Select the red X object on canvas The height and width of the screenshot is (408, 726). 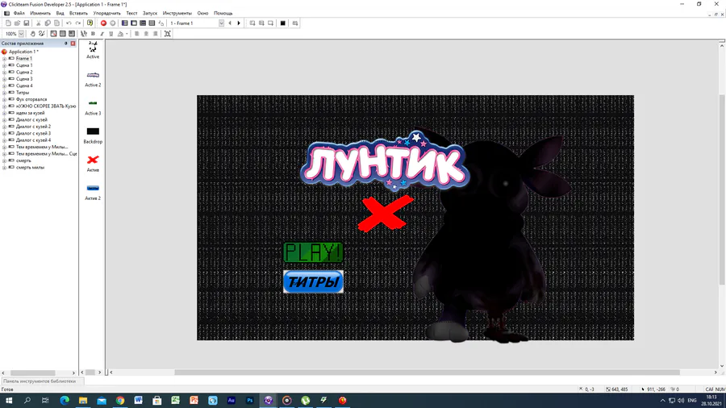tap(386, 213)
